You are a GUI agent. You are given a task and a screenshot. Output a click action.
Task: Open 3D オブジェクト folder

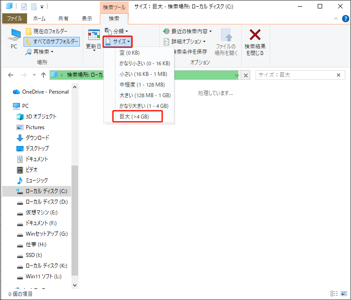[36, 116]
